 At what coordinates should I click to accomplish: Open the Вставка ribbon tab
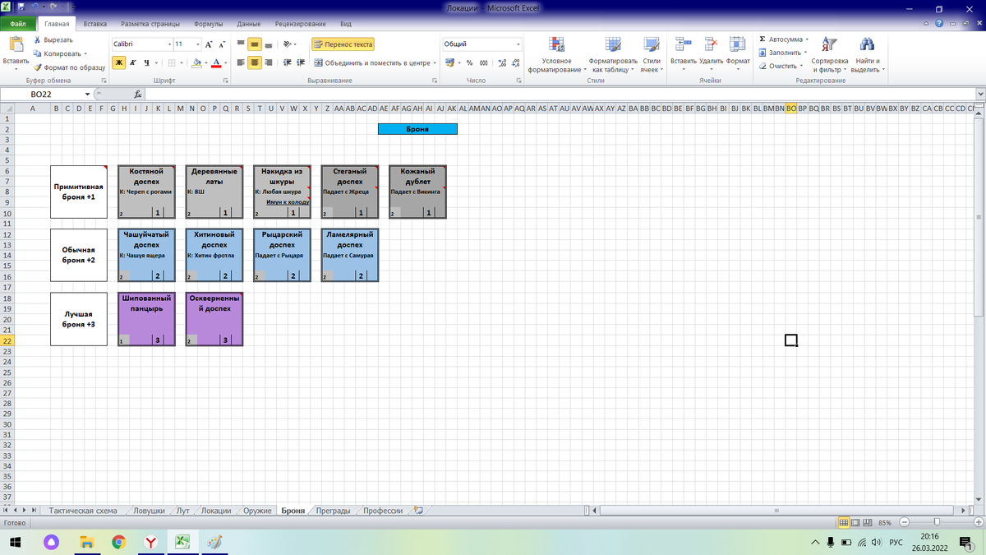pos(95,25)
